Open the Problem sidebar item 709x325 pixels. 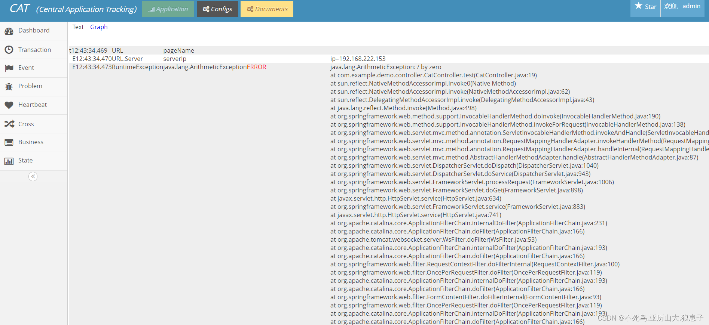(34, 86)
